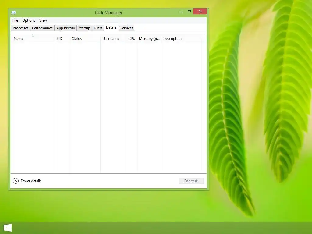Open the File menu
This screenshot has height=234, width=312.
15,20
